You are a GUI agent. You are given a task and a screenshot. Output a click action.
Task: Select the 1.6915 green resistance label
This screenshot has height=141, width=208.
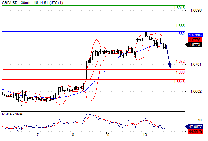(179, 8)
